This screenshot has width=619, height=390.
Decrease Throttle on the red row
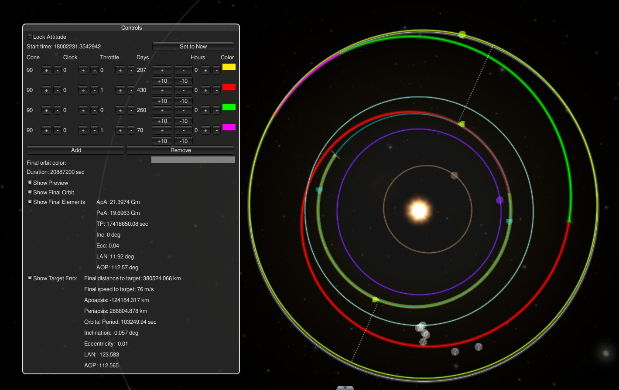[131, 90]
